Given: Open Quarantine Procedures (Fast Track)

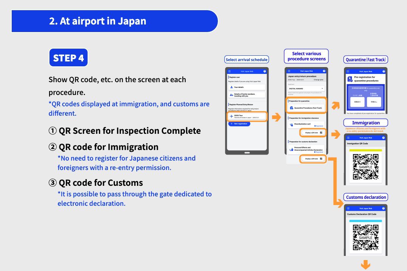Looking at the screenshot, I should 307,108.
